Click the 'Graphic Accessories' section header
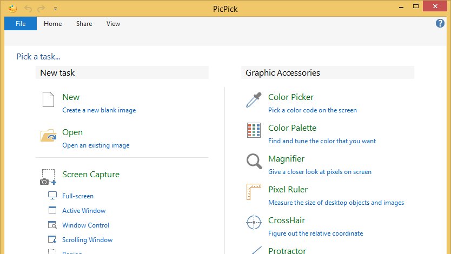 point(328,73)
